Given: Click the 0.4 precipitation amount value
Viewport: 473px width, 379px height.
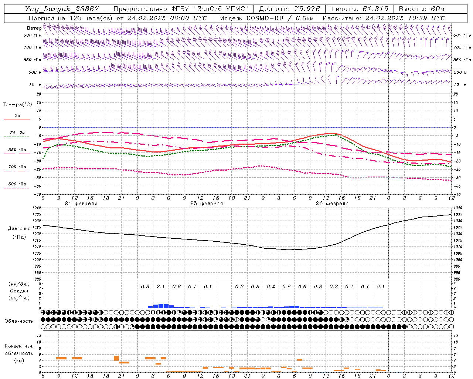Looking at the screenshot, I should tap(271, 286).
